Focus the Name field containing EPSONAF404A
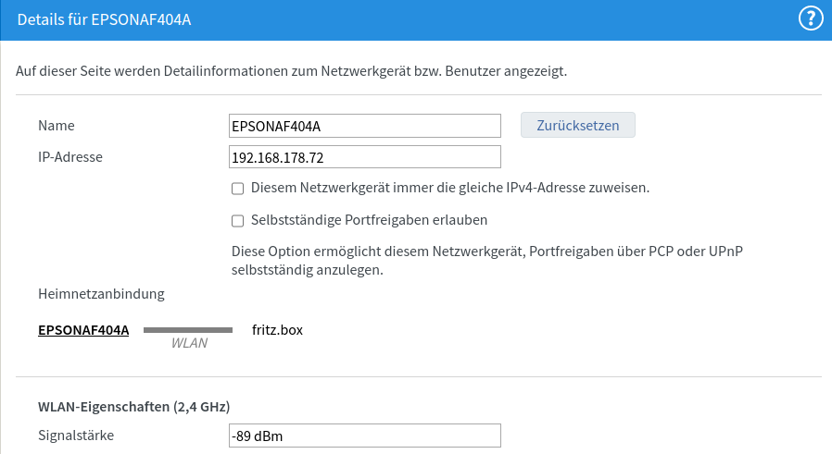 tap(364, 126)
